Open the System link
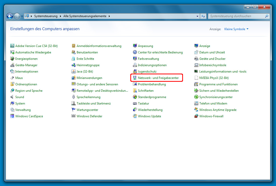 coord(20,103)
